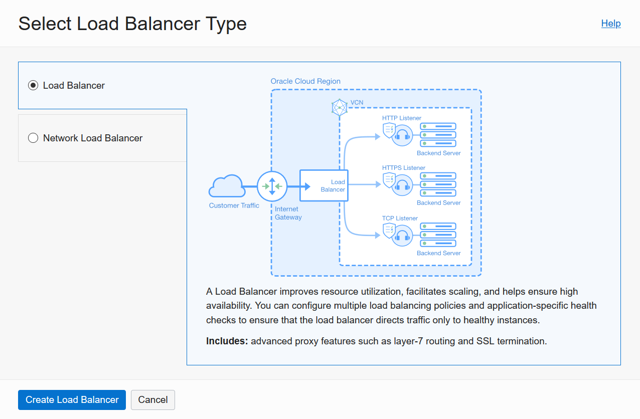
Task: Open the Help link
Action: click(x=610, y=23)
